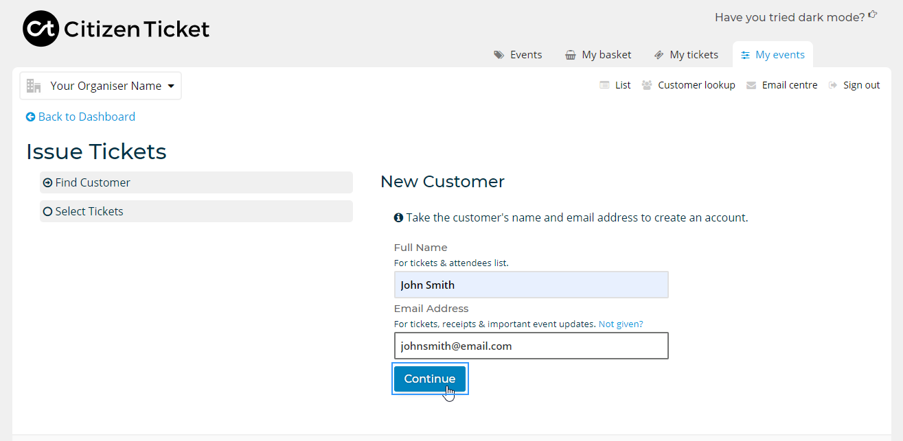Open the My tickets tab
This screenshot has width=903, height=441.
pyautogui.click(x=686, y=55)
